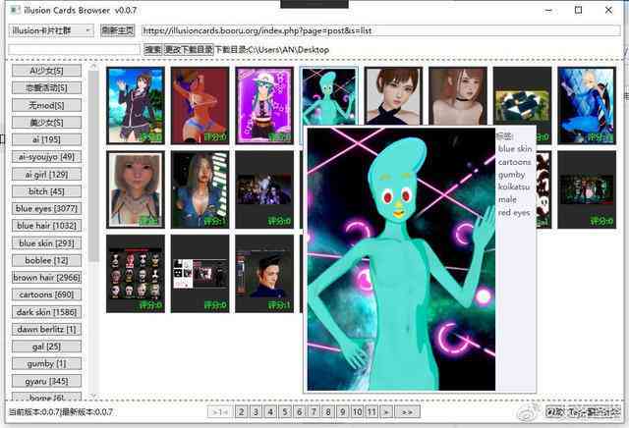Click the empty search text box
The height and width of the screenshot is (428, 629).
point(75,50)
